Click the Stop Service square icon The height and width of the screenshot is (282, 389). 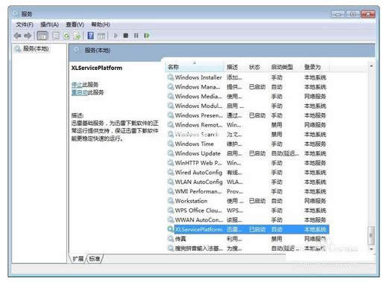pyautogui.click(x=126, y=36)
